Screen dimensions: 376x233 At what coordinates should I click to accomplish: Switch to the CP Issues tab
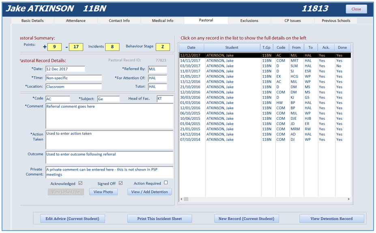click(292, 21)
